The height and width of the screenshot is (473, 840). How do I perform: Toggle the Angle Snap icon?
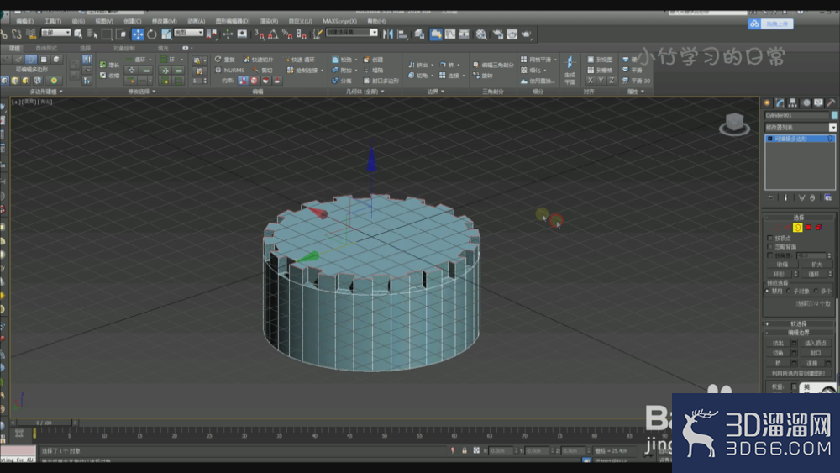pos(273,34)
